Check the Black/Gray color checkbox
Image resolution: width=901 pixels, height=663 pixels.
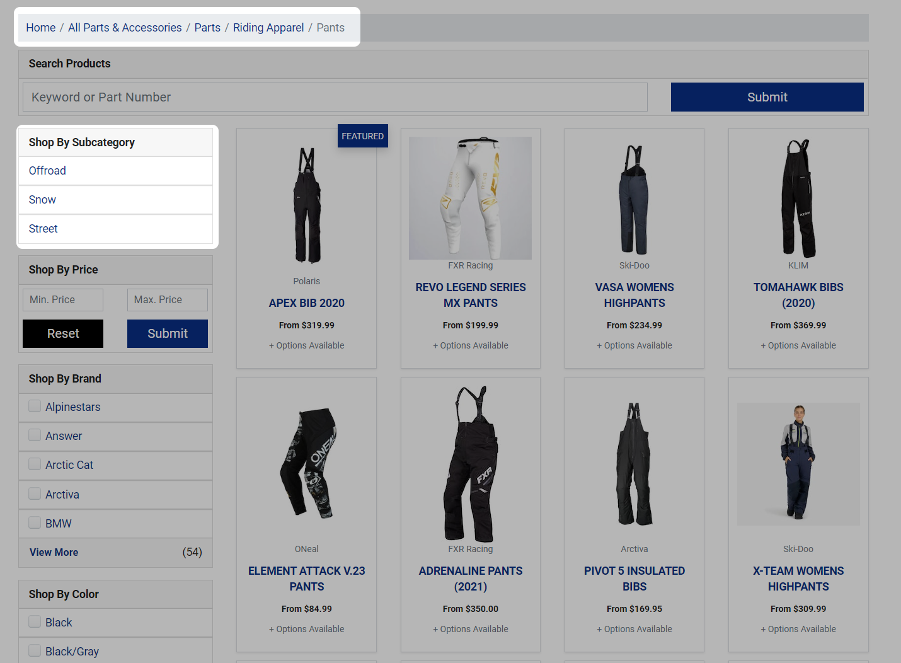(x=35, y=651)
